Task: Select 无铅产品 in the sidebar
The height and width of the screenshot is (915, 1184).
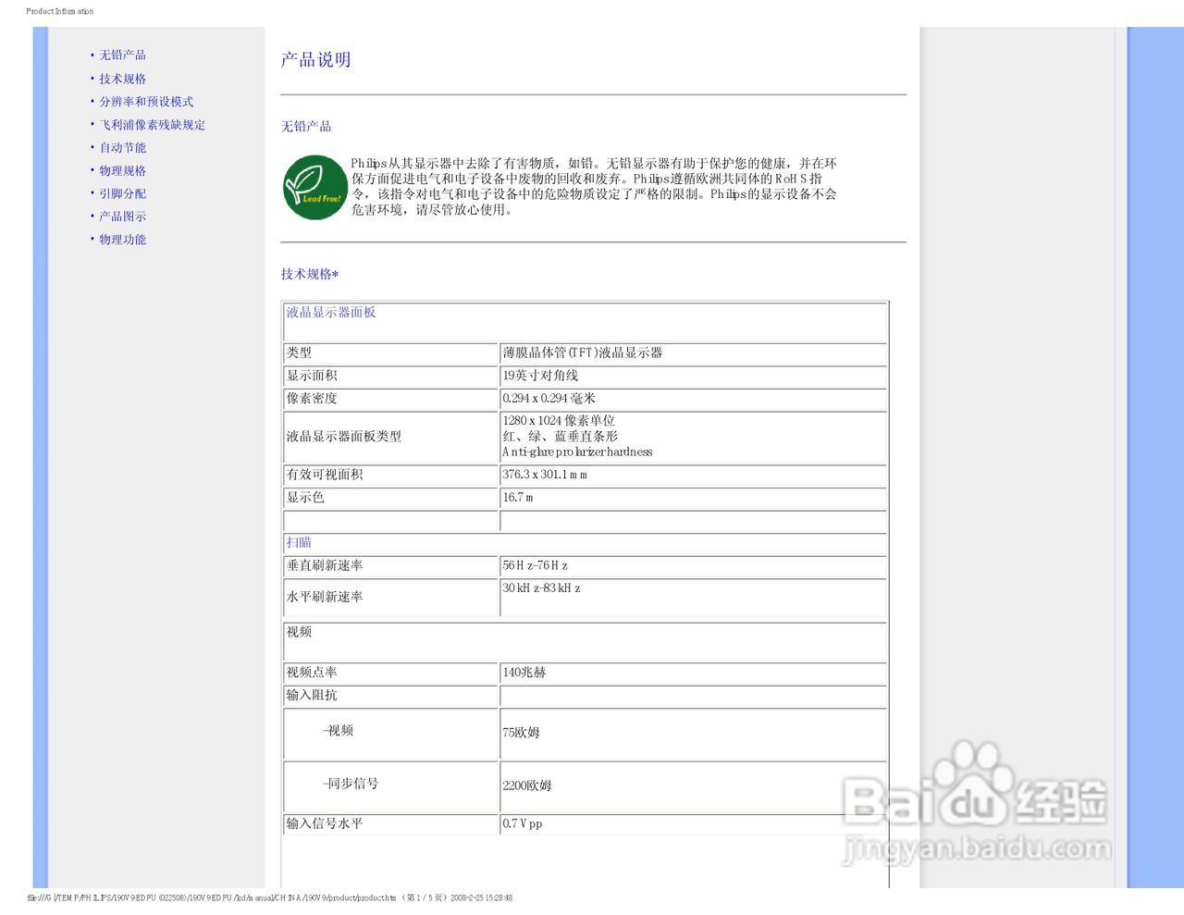Action: (x=121, y=55)
